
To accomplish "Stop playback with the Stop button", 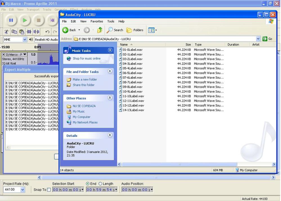I will 38,20.
